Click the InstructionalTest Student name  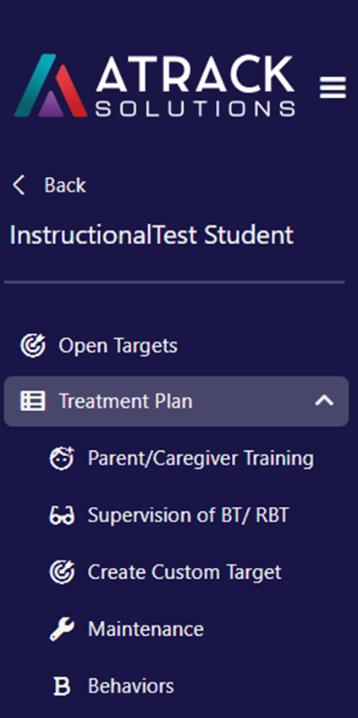click(151, 236)
